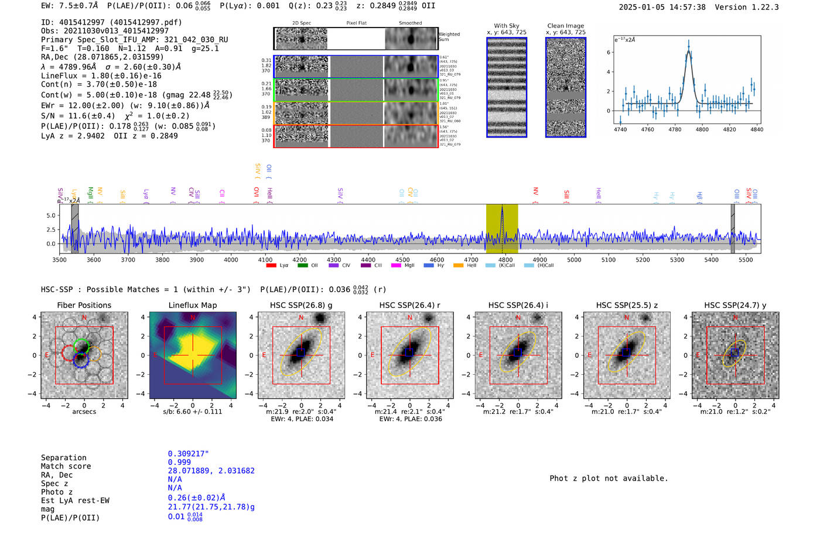The image size is (820, 558).
Task: Click the Primary Spec_Slot_IFU_AMP text line
Action: pyautogui.click(x=135, y=40)
